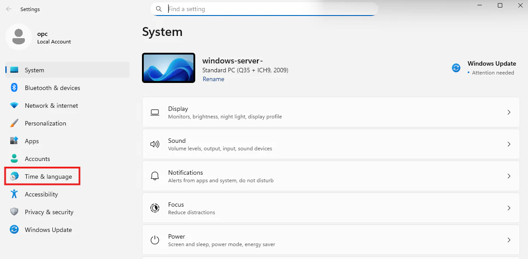The image size is (528, 259).
Task: Click the Windows Update sync icon at top right
Action: 456,68
